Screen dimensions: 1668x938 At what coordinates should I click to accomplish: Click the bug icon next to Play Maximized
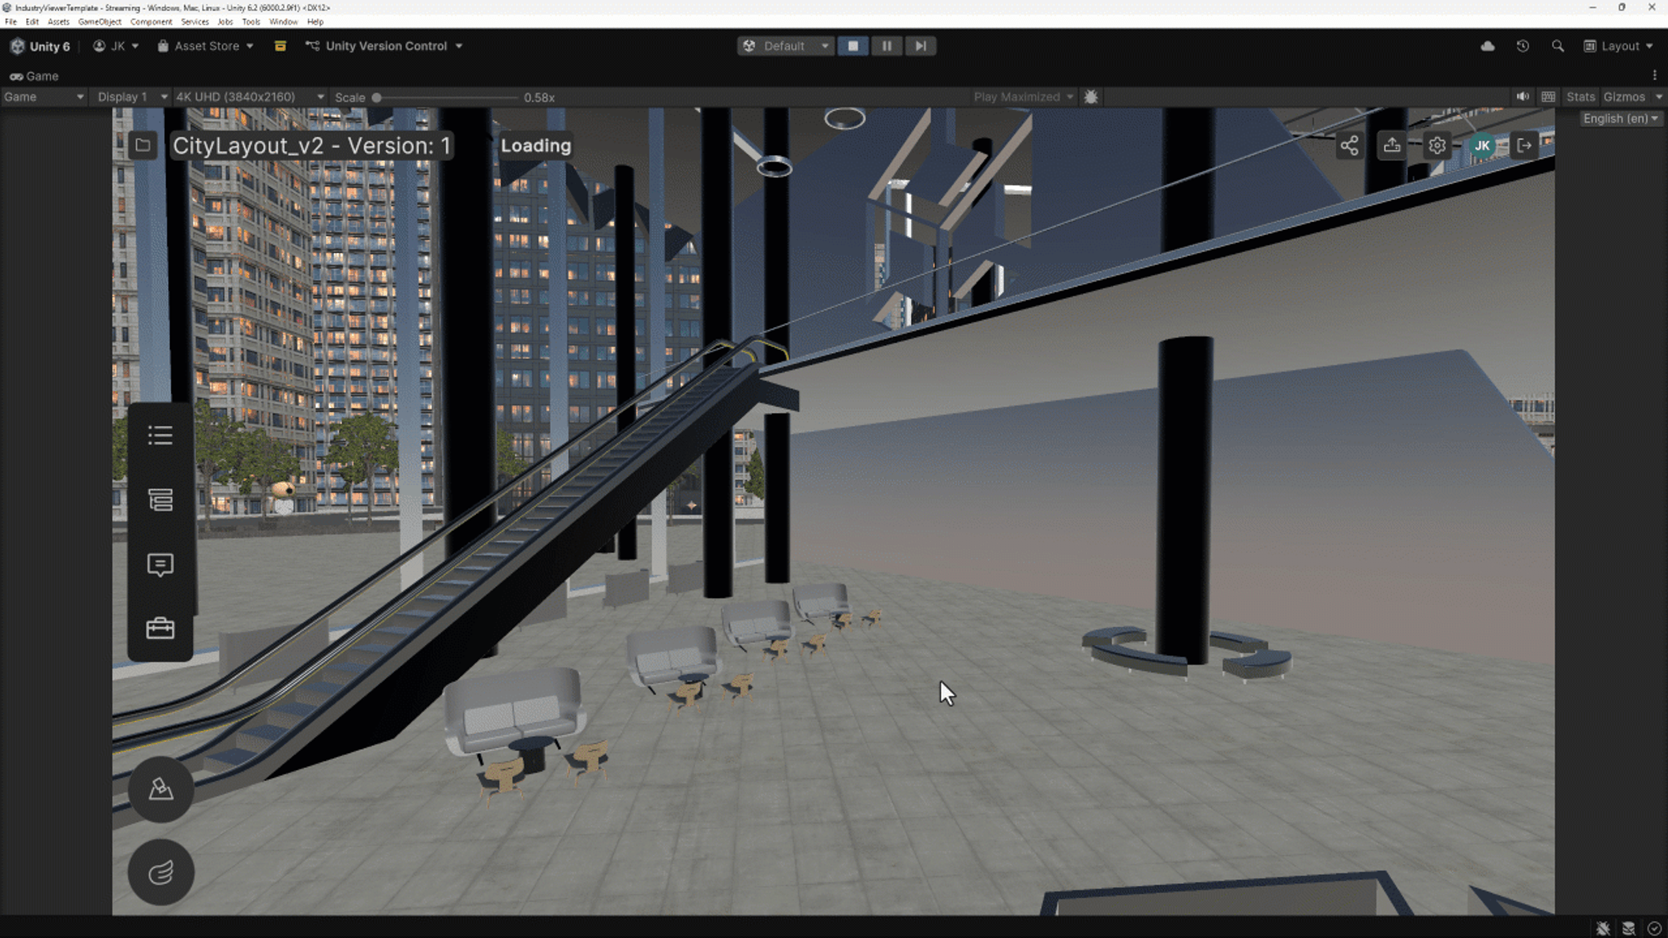pos(1091,97)
